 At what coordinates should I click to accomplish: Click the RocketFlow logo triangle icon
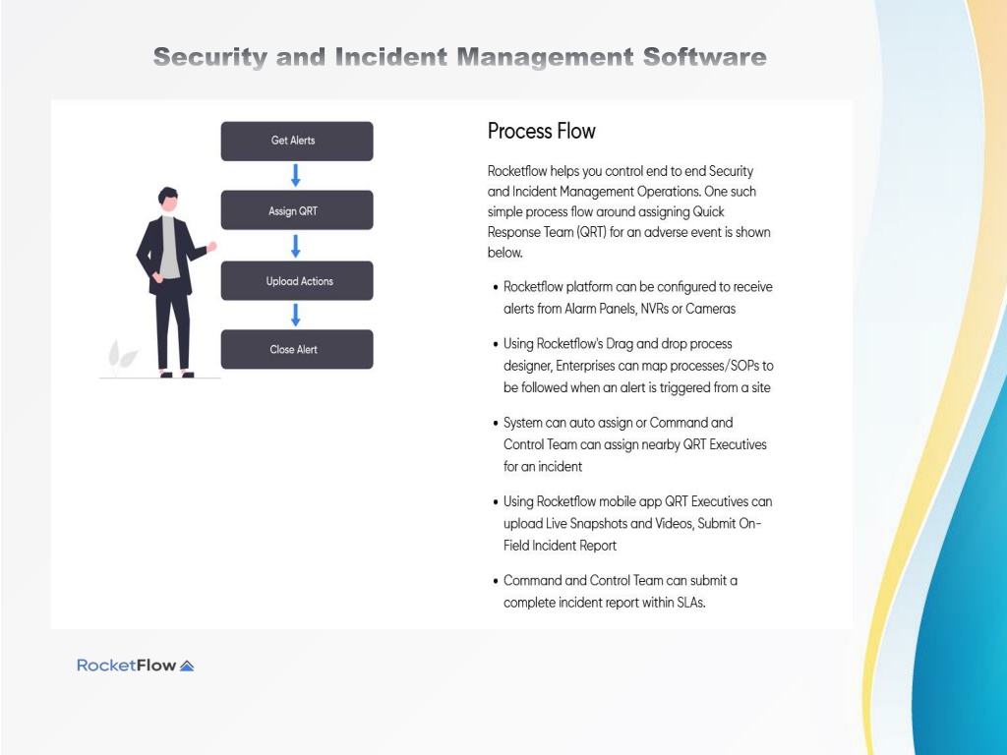click(x=187, y=666)
